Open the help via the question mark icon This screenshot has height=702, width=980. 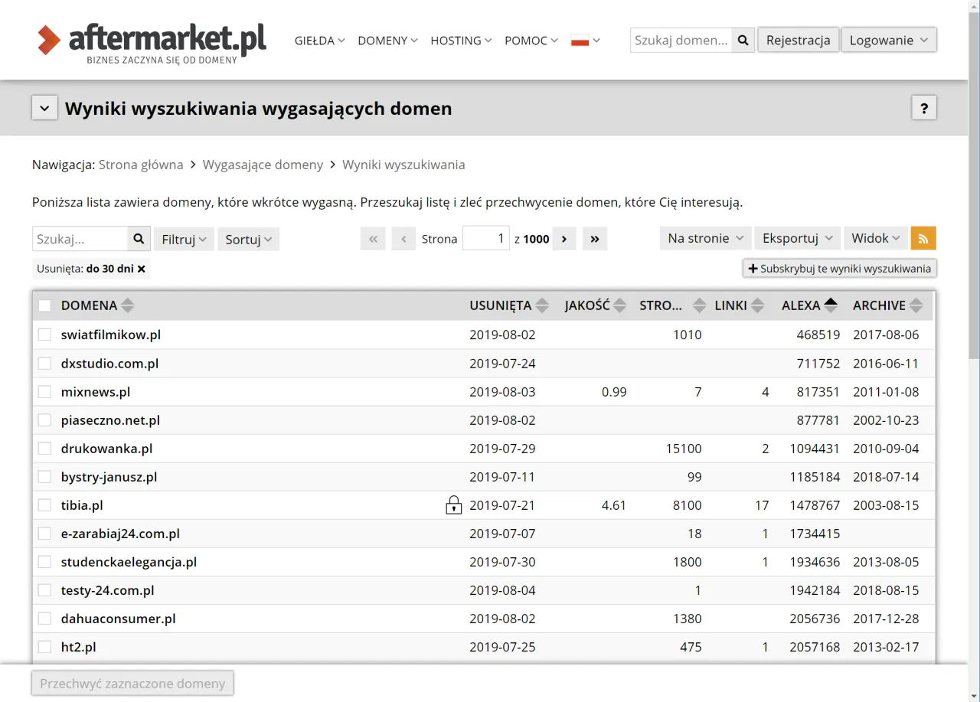pyautogui.click(x=924, y=108)
